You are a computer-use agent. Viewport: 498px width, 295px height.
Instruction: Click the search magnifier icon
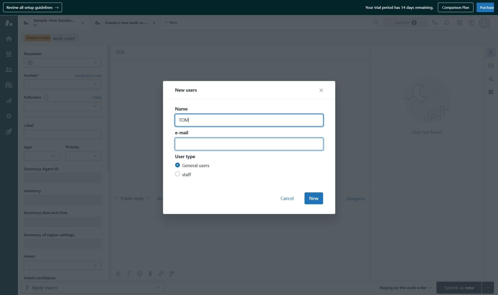(x=376, y=23)
